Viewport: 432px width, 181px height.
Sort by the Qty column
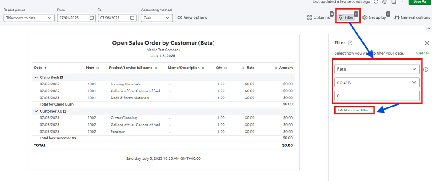(x=221, y=68)
